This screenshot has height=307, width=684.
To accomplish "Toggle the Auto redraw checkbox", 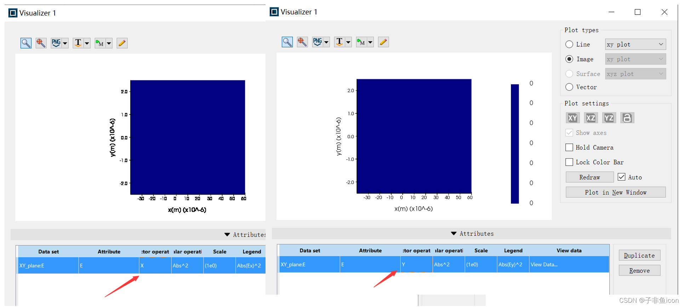I will tap(621, 177).
